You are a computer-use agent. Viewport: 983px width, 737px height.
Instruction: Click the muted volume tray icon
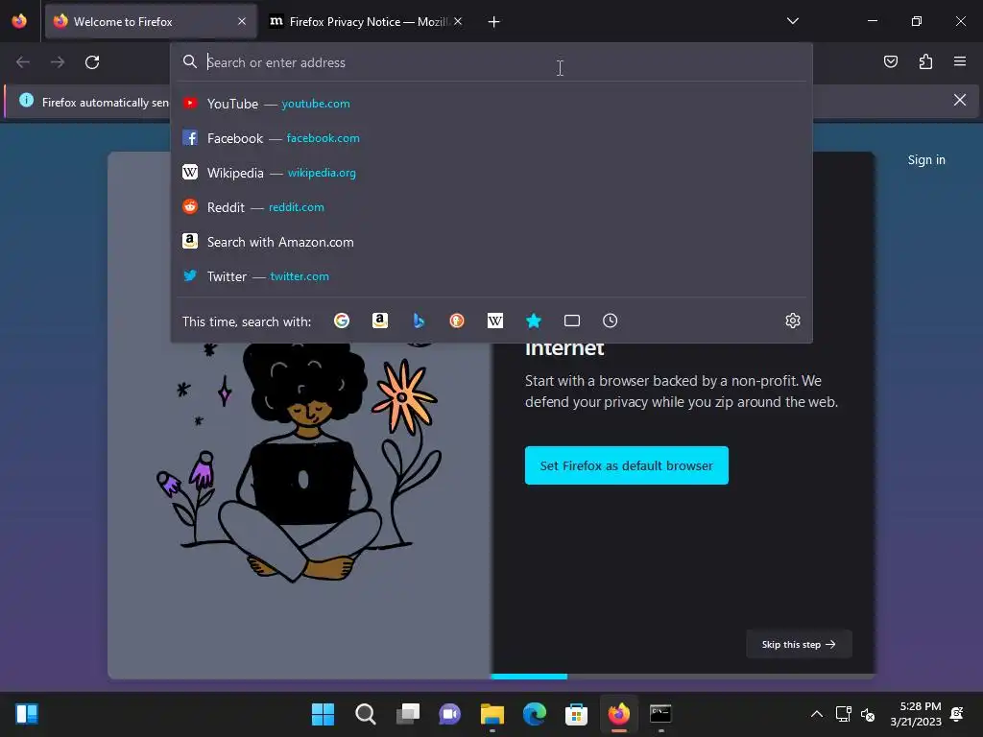tap(868, 714)
